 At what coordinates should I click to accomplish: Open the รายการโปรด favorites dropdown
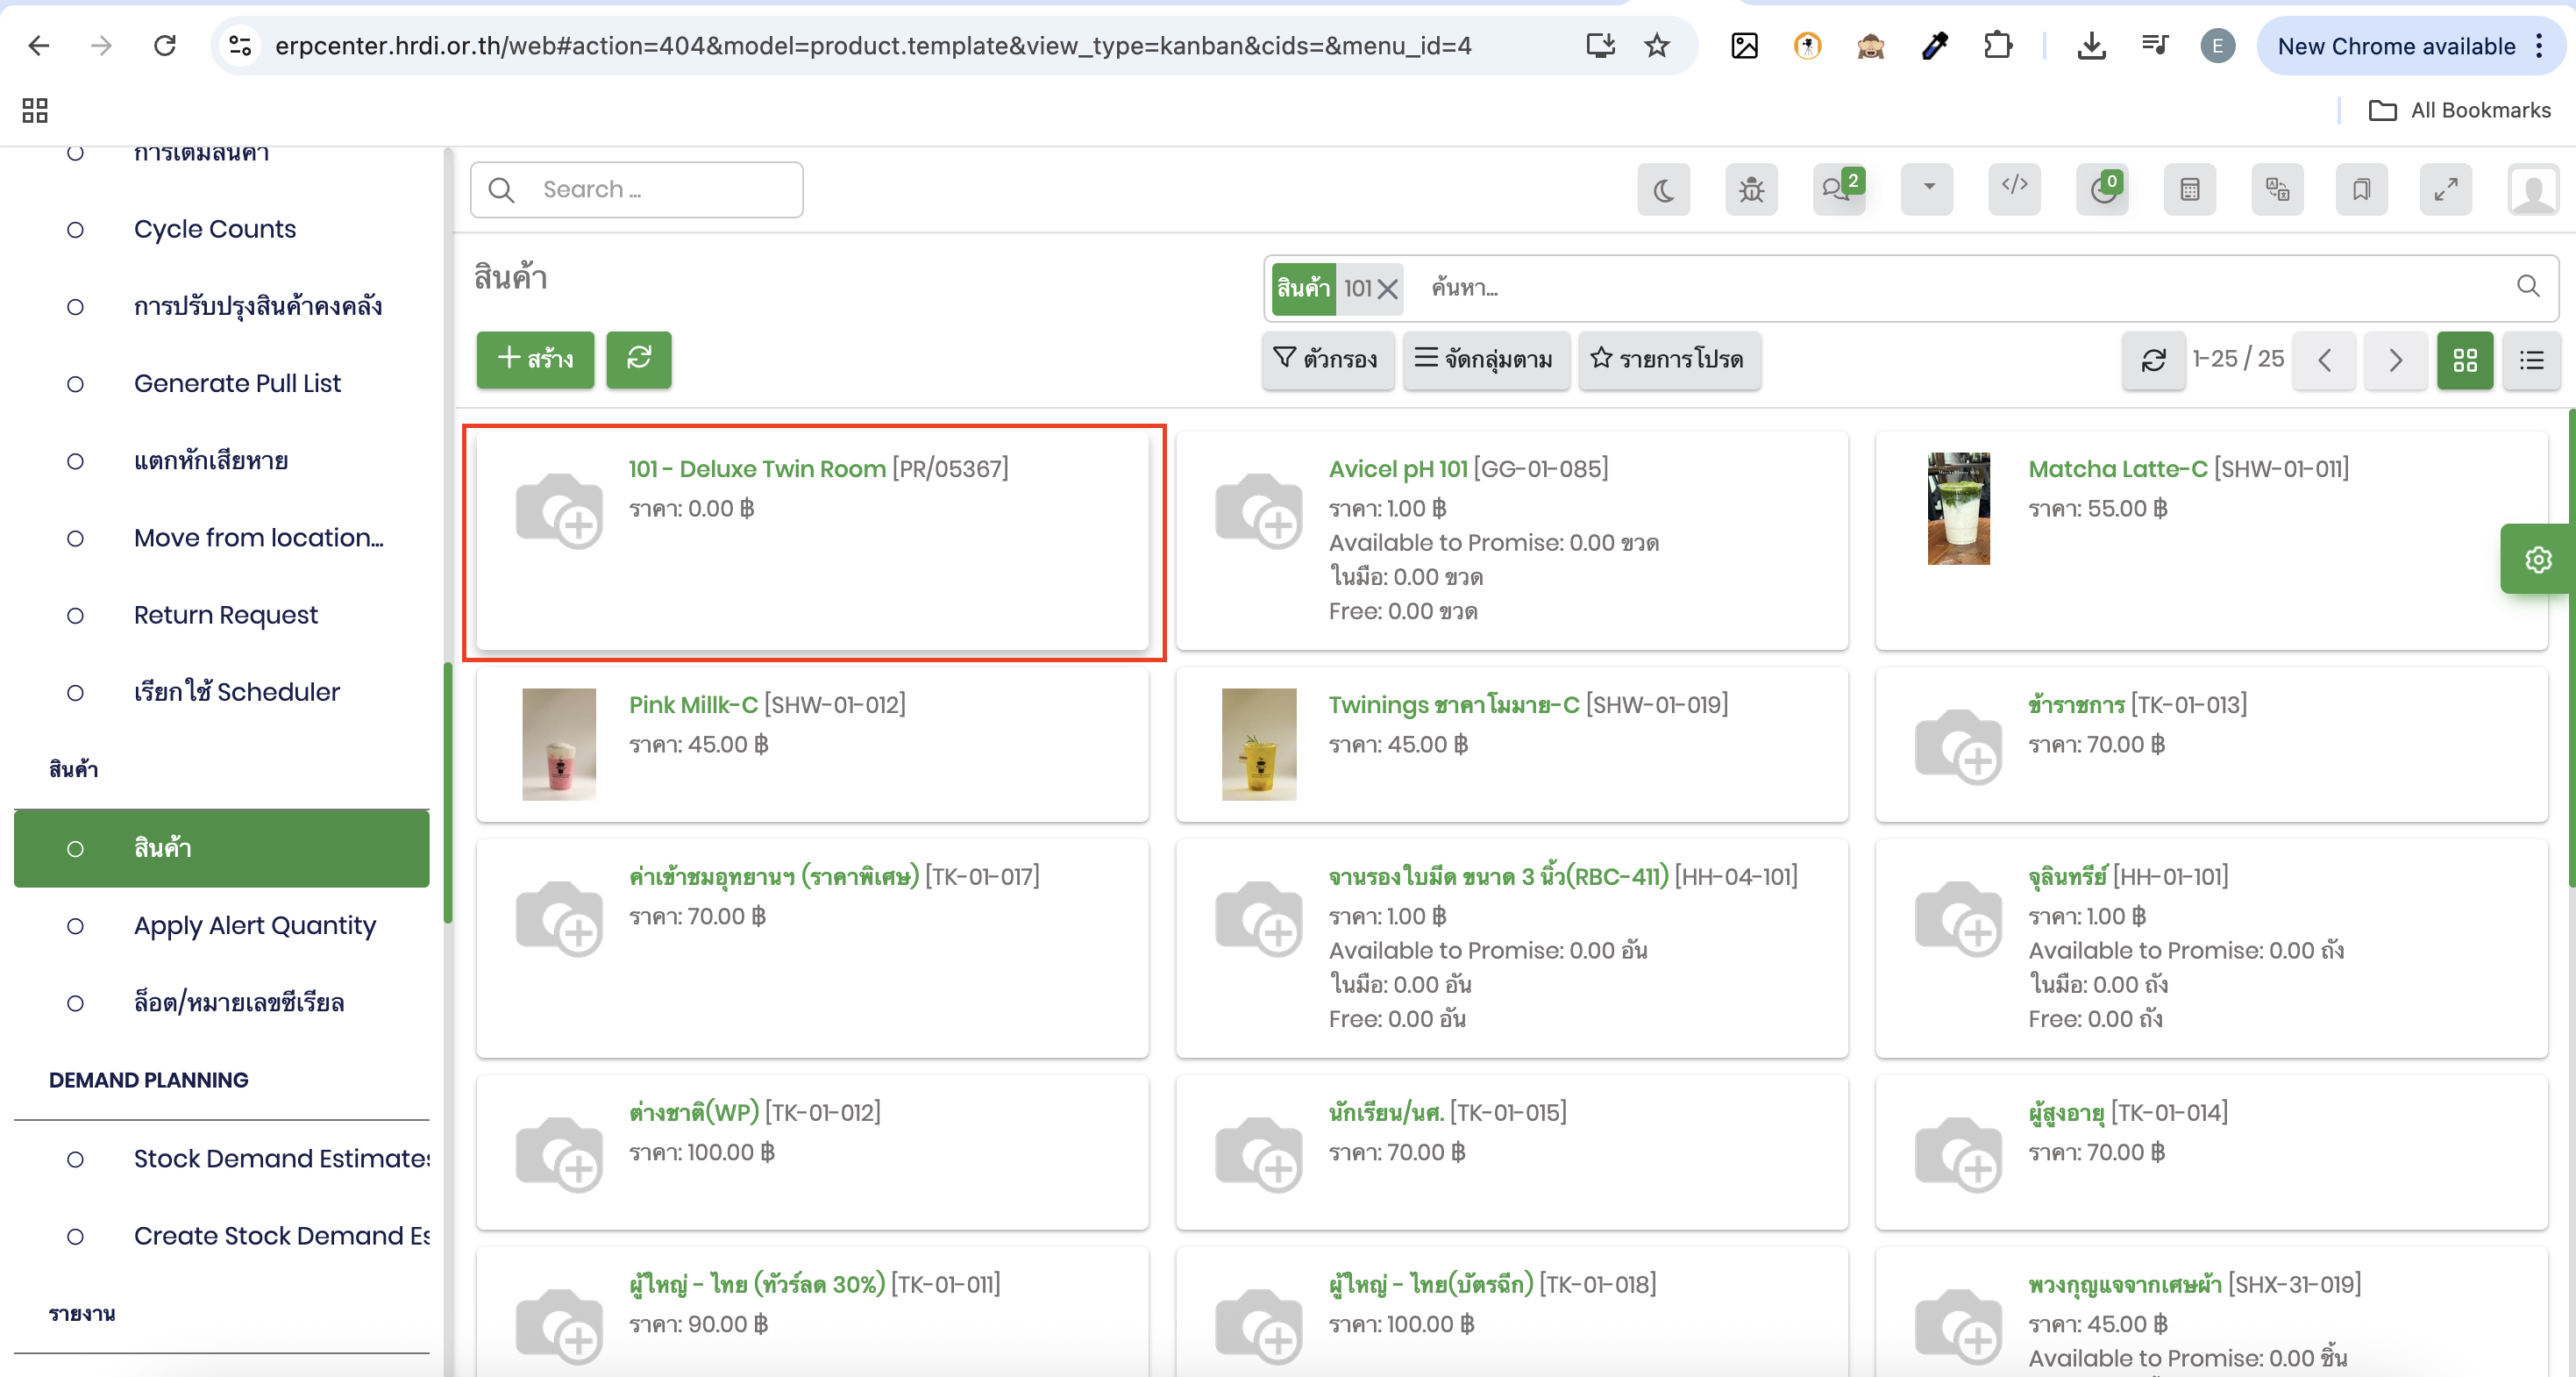[x=1668, y=360]
